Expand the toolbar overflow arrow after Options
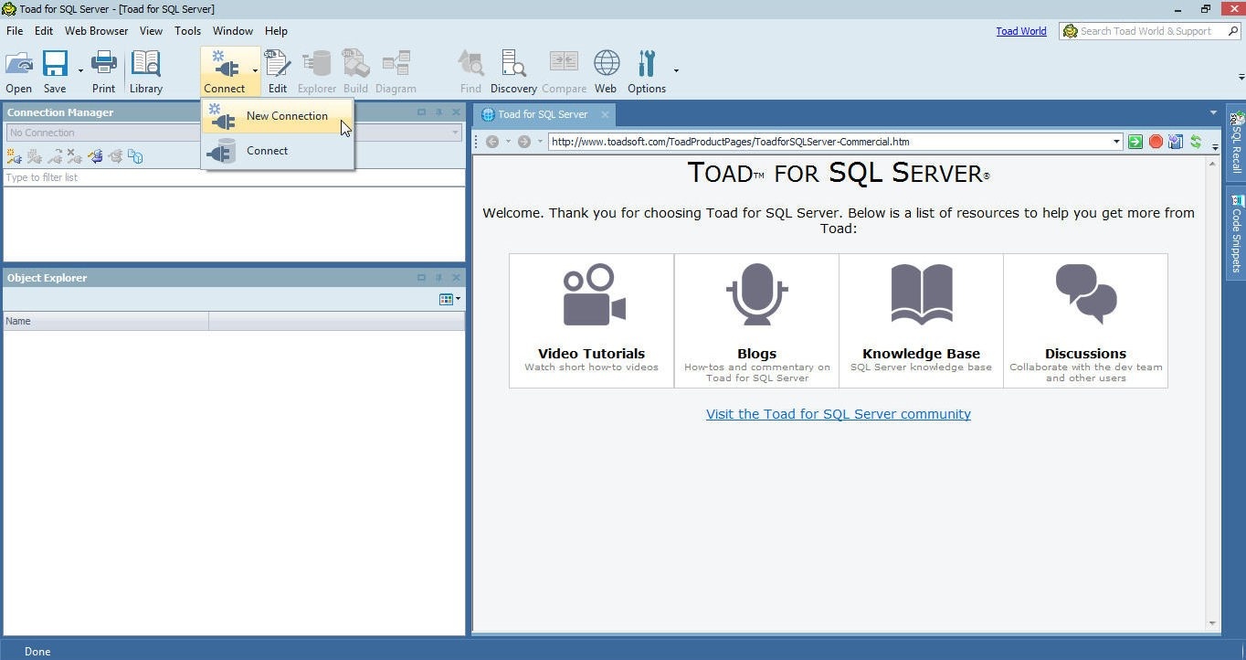 click(676, 71)
